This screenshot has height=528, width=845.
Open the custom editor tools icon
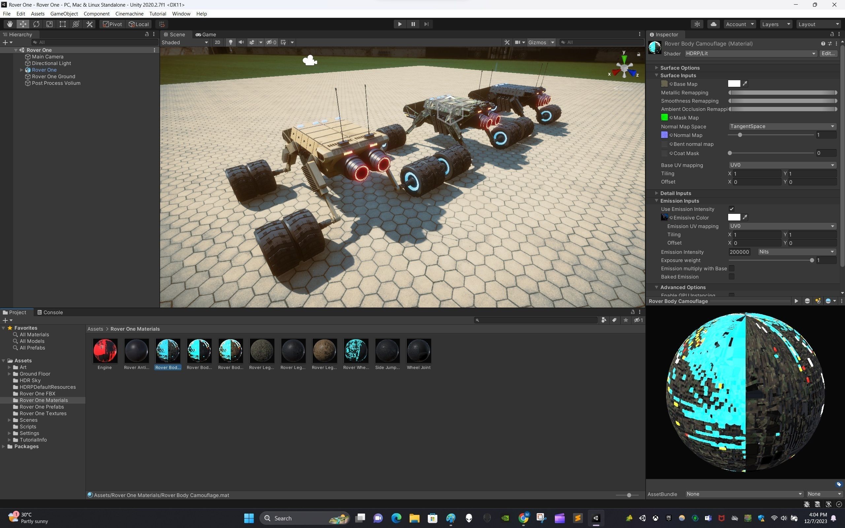click(89, 24)
